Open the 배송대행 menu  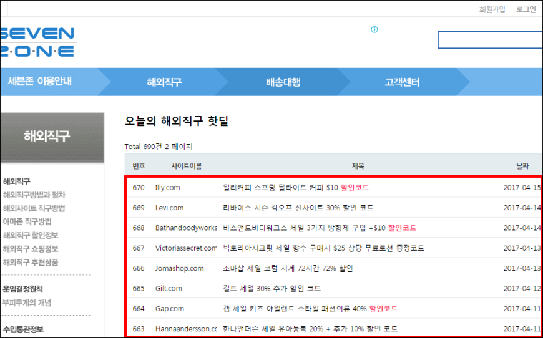click(x=283, y=82)
